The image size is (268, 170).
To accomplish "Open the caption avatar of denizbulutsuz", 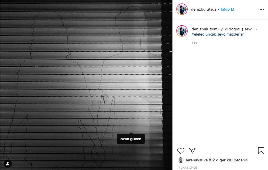I will pos(182,31).
